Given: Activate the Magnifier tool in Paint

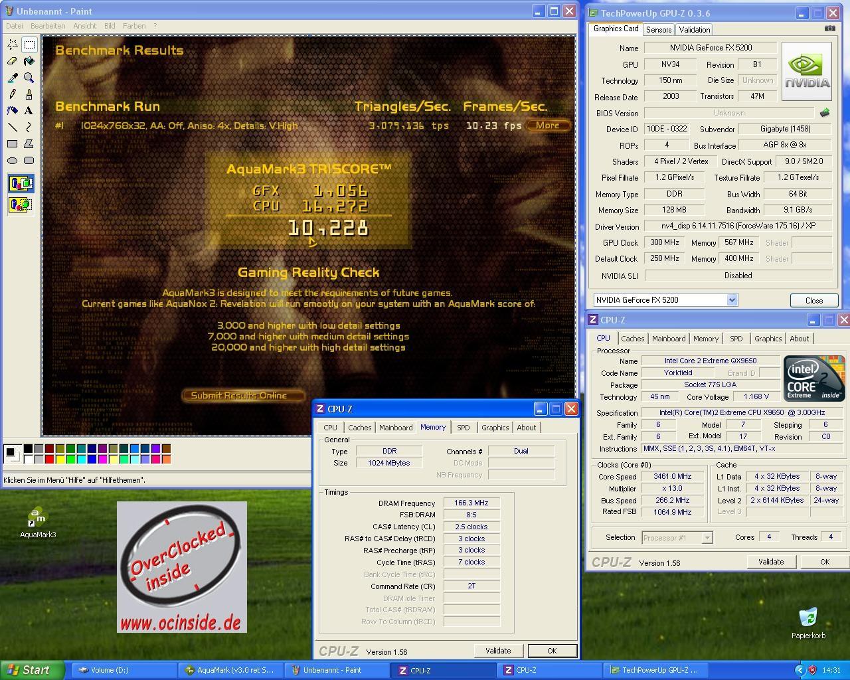Looking at the screenshot, I should coord(29,78).
